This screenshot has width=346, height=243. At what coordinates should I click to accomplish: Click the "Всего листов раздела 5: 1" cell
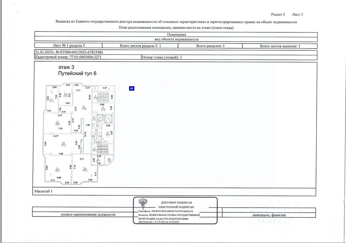pos(140,46)
